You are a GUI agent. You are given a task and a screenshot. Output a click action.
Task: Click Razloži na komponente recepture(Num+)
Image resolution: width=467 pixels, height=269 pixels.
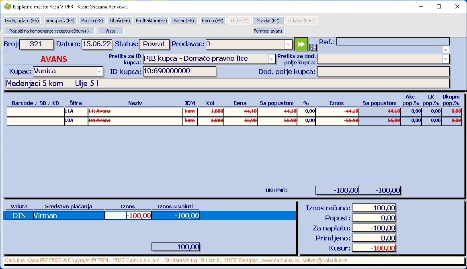click(49, 31)
